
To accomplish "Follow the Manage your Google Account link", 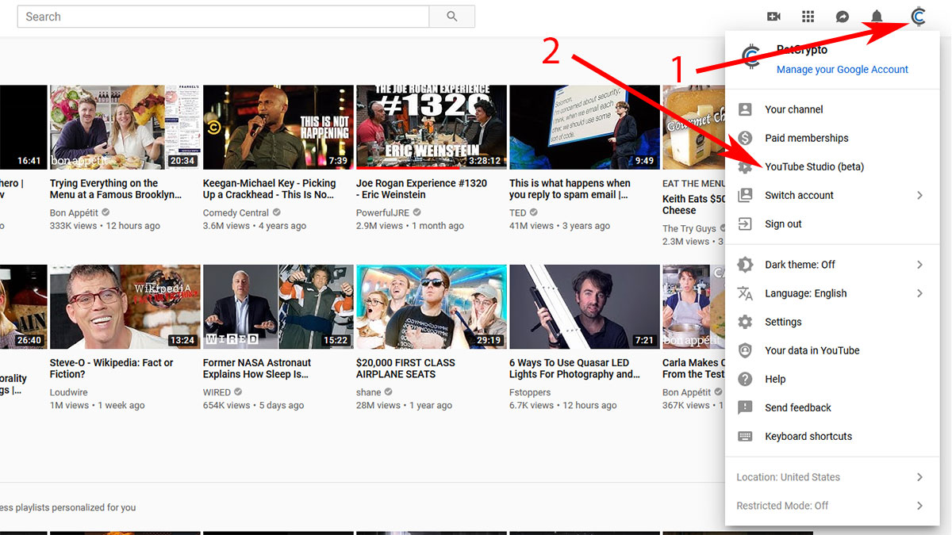I will click(x=843, y=70).
